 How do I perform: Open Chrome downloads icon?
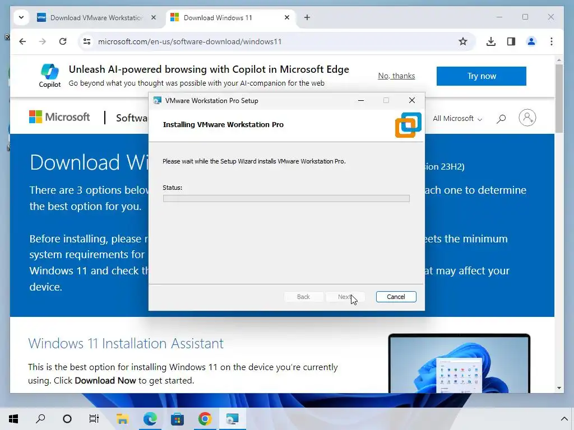(x=491, y=41)
